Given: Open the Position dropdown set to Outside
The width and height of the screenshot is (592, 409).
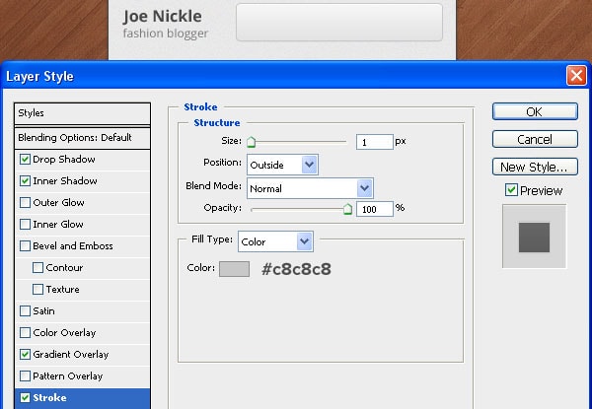Looking at the screenshot, I should [282, 165].
